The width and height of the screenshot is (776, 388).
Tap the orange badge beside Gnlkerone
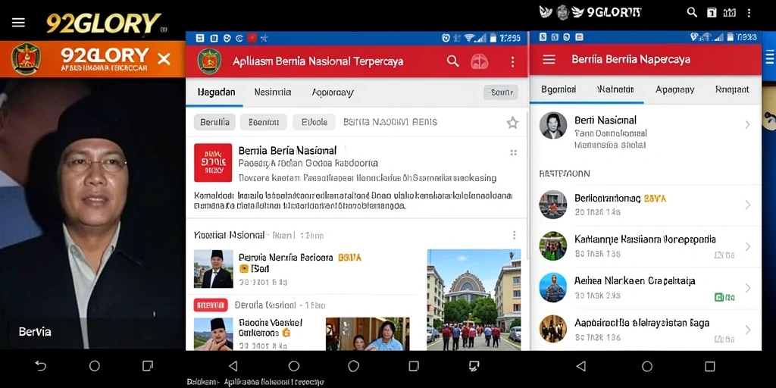(286, 333)
